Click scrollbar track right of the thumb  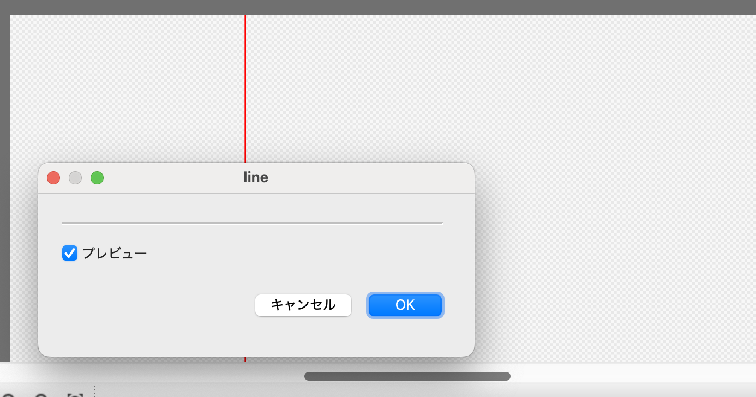627,376
